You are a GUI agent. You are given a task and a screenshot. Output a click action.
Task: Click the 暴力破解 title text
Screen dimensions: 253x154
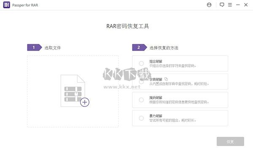coord(156,116)
